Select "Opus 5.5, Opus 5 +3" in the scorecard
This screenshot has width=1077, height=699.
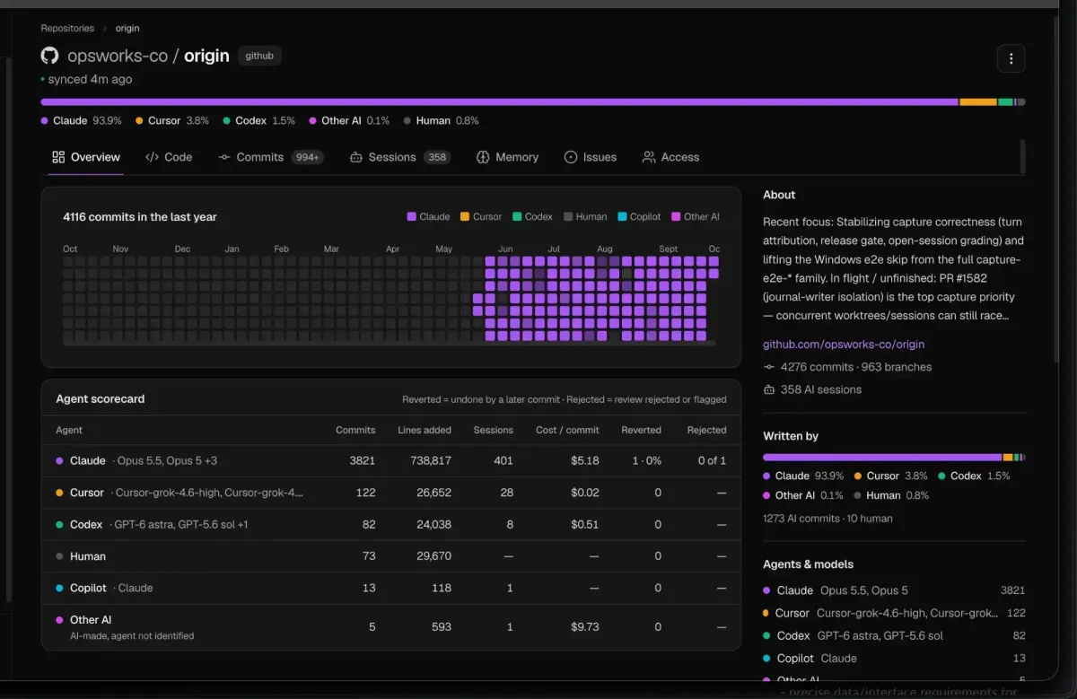pyautogui.click(x=165, y=460)
